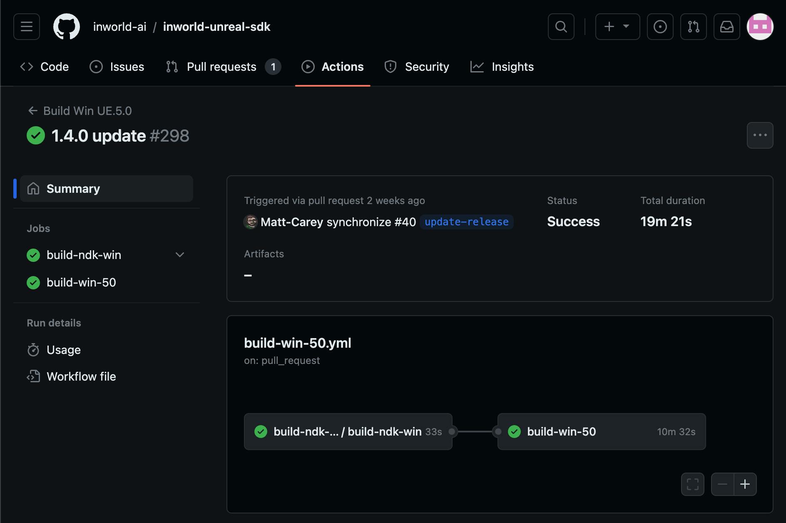Open the search magnifier icon

(561, 27)
